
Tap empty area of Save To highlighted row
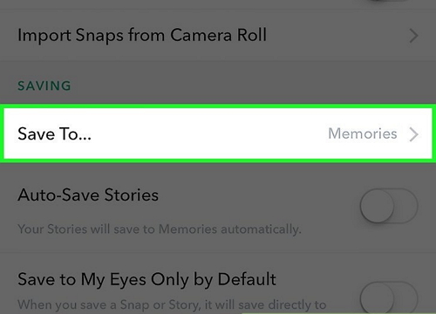(209, 133)
